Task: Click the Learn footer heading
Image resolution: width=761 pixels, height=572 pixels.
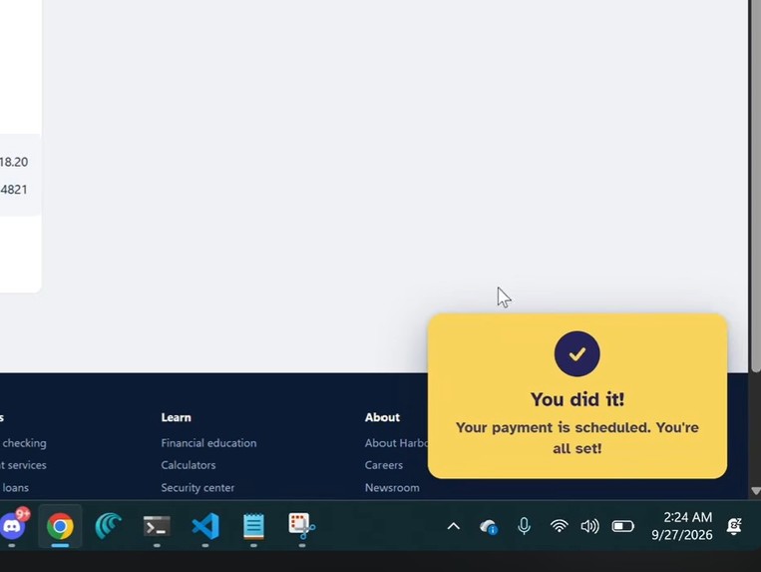Action: [x=177, y=417]
